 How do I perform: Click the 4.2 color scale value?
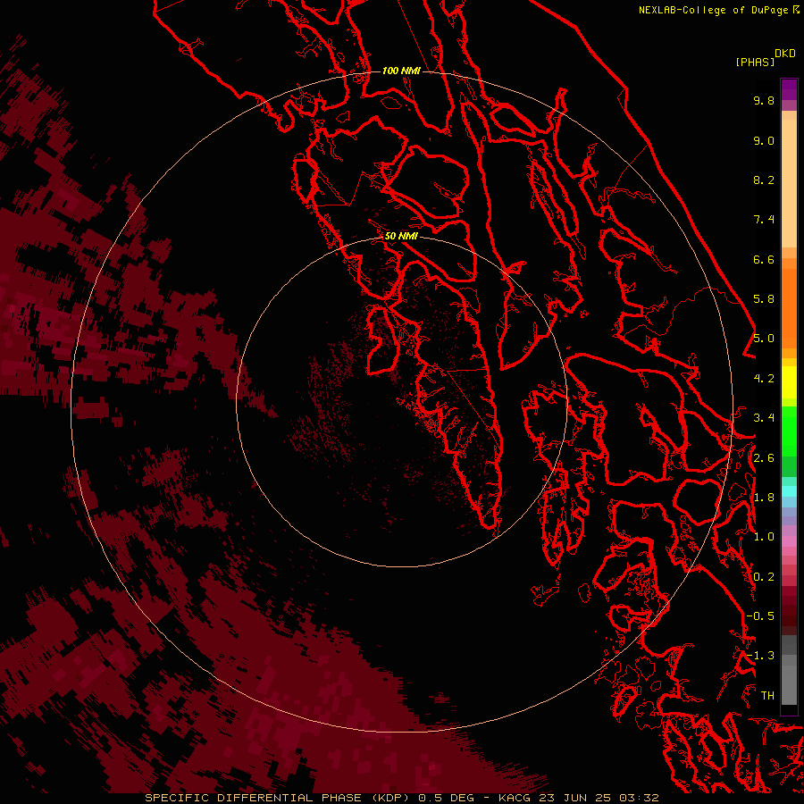764,379
